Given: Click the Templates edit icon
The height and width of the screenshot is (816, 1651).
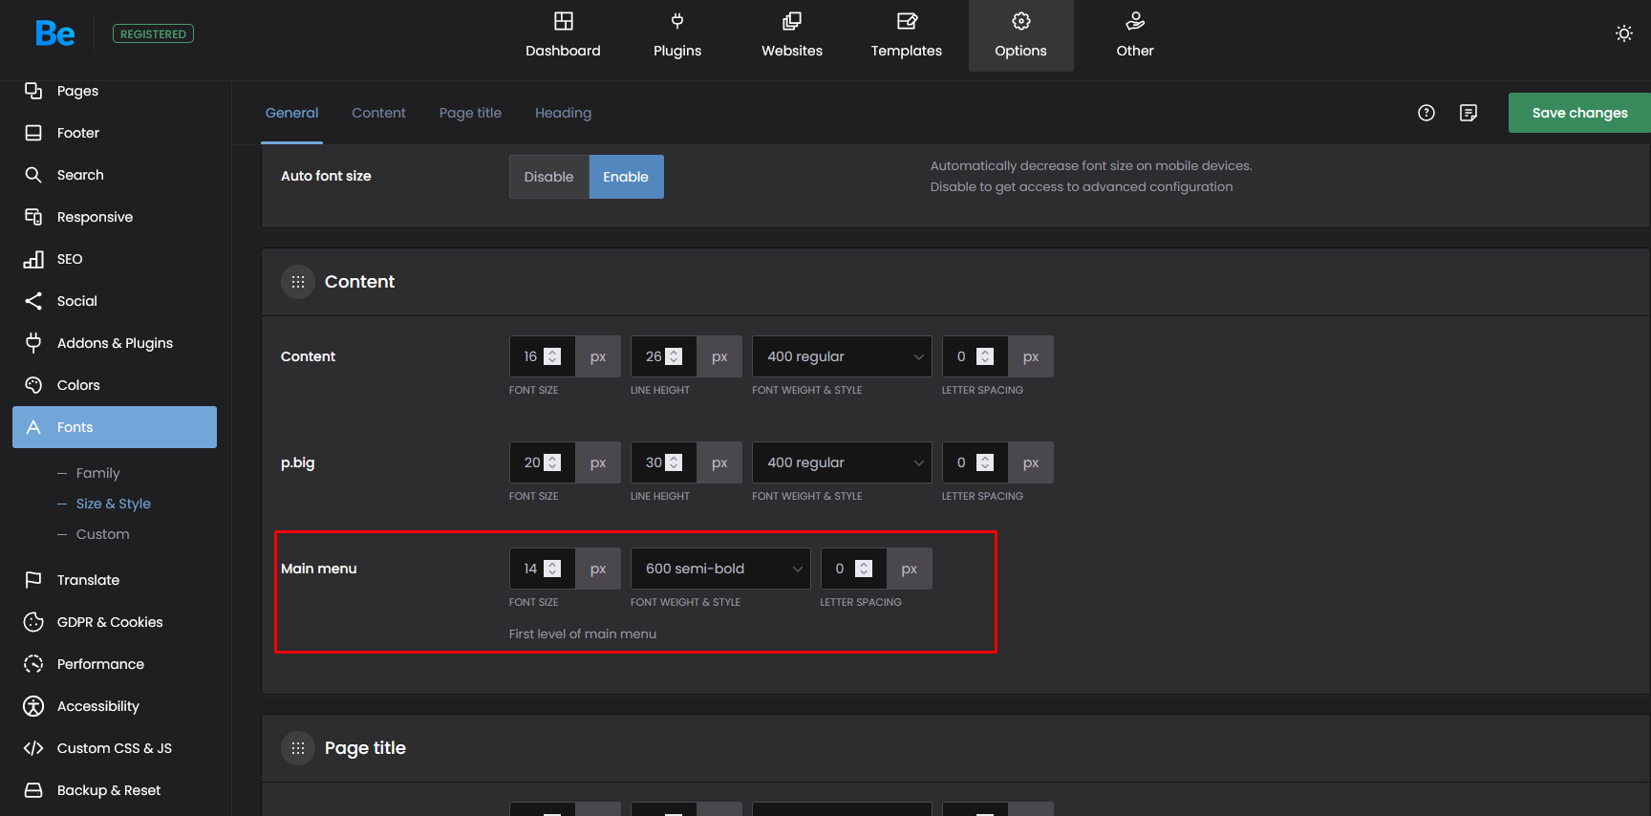Looking at the screenshot, I should 907,21.
